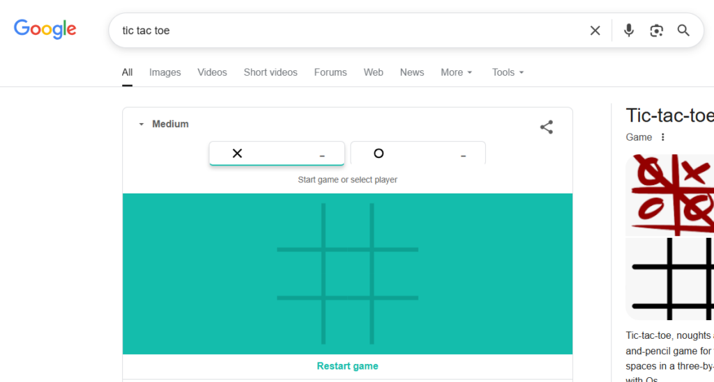Click Restart game link
The width and height of the screenshot is (714, 382).
coord(347,366)
